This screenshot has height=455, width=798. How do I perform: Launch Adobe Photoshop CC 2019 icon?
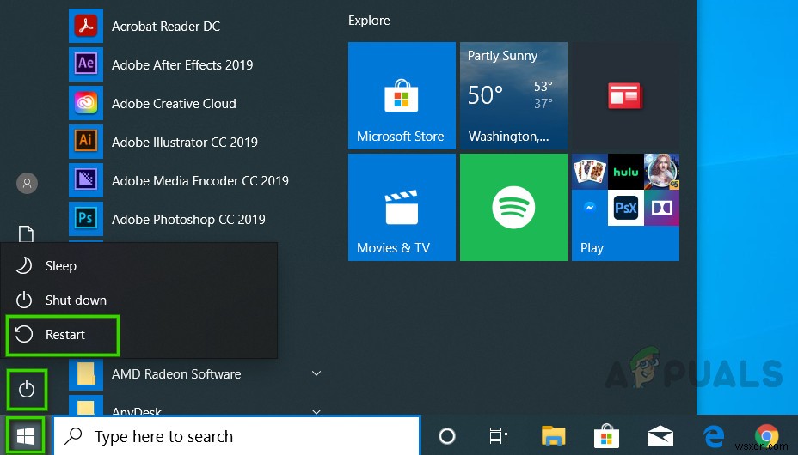point(86,219)
